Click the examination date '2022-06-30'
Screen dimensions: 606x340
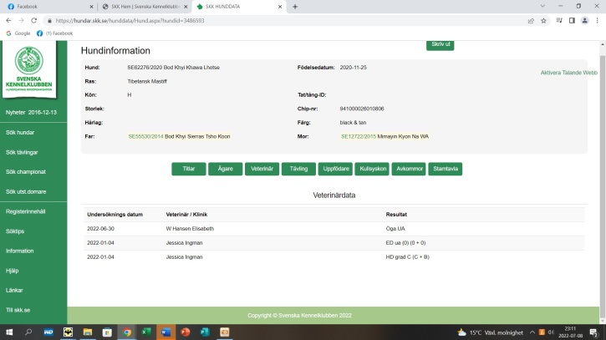point(100,229)
